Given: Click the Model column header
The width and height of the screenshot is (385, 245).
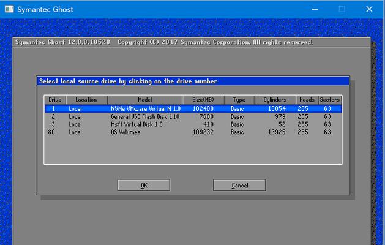Looking at the screenshot, I should click(145, 100).
